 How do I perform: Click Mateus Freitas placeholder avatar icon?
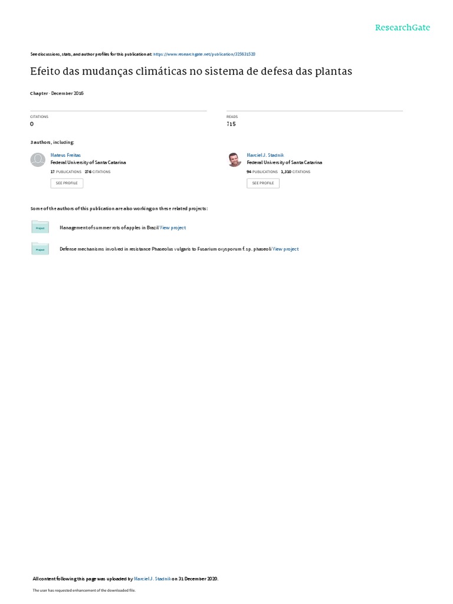point(38,159)
